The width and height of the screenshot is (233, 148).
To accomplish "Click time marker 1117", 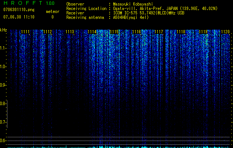I will point(159,32).
